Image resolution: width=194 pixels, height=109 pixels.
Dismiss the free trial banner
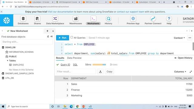tap(2, 12)
